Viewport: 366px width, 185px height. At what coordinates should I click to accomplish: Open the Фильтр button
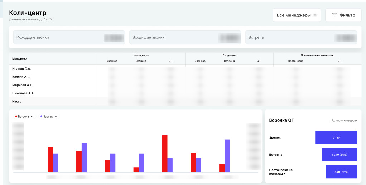(343, 15)
